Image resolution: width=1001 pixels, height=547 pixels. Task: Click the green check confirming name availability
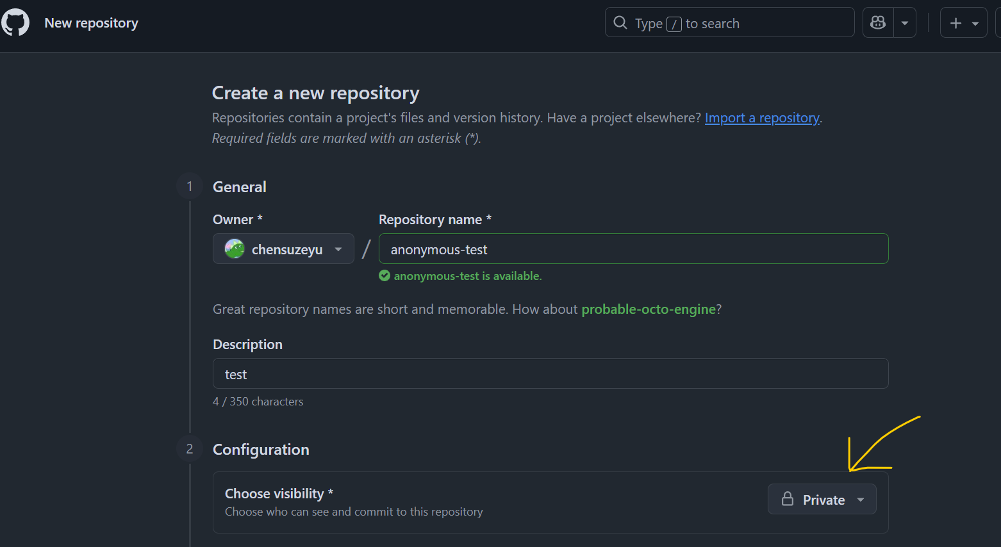tap(385, 275)
